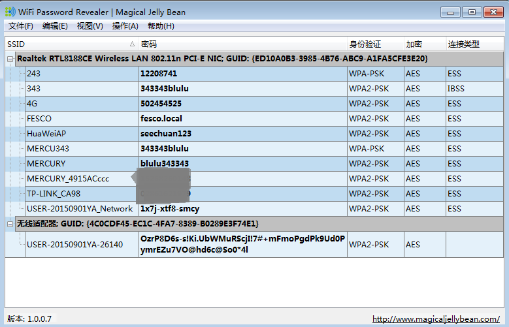Image resolution: width=509 pixels, height=327 pixels.
Task: Open the 编辑(E) menu
Action: 55,26
